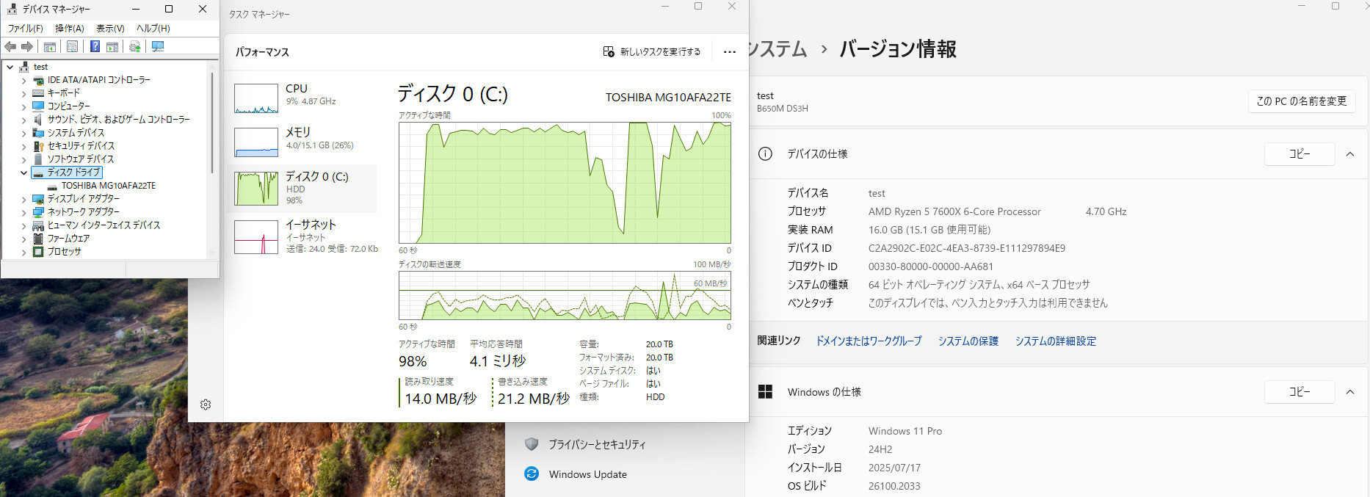
Task: Copy device specifications with コピー button
Action: [x=1300, y=154]
